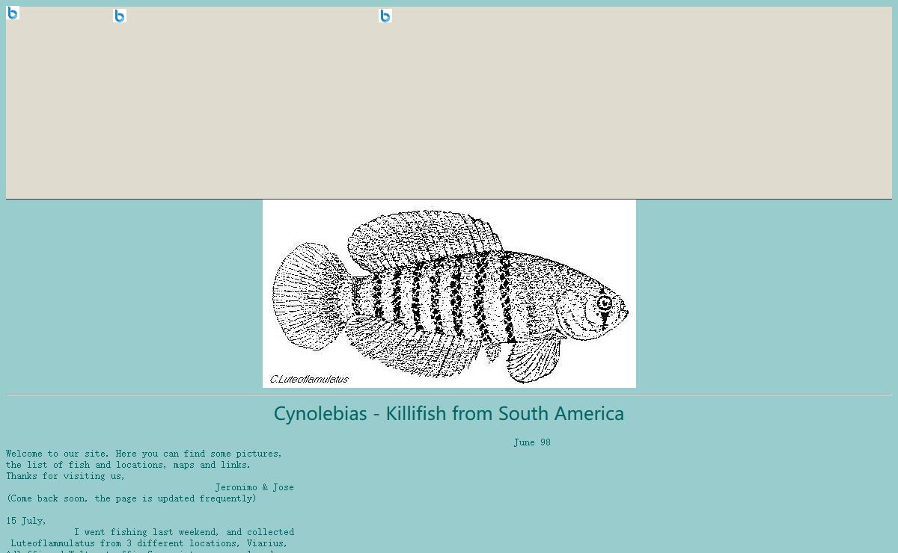
Task: Click the killifish drawing image
Action: 449,294
